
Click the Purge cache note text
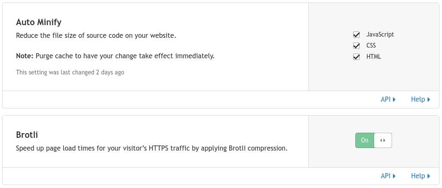(115, 56)
